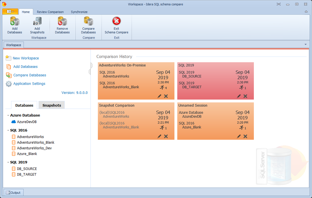Open the Synchronize ribbon tab
Screen dimensions: 312x198
coord(79,12)
